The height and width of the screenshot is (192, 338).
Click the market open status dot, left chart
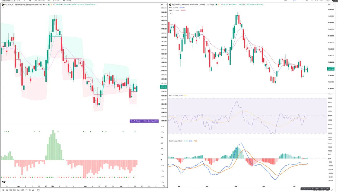49,5
